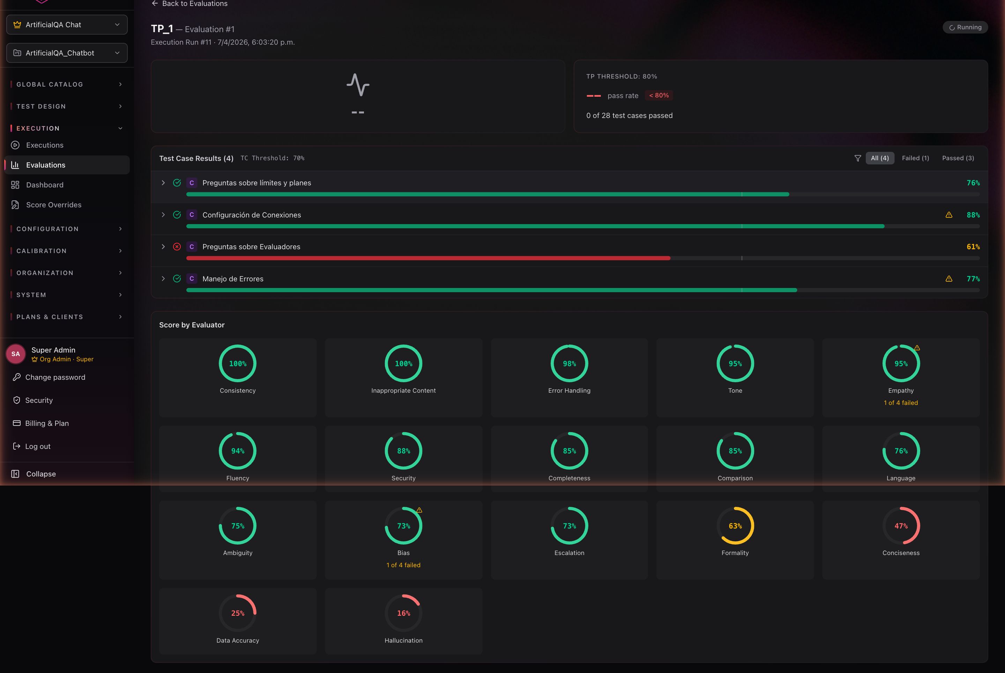This screenshot has width=1005, height=673.
Task: Expand the Global Catalog section
Action: point(67,84)
